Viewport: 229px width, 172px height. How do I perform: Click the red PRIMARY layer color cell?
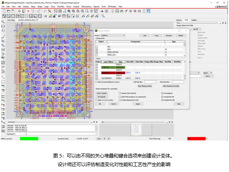[x=108, y=73]
